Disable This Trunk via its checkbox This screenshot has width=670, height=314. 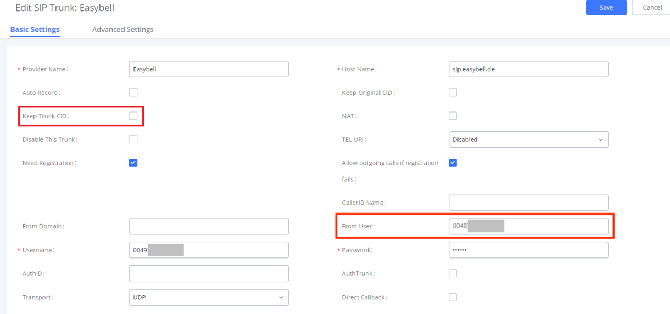(x=133, y=139)
